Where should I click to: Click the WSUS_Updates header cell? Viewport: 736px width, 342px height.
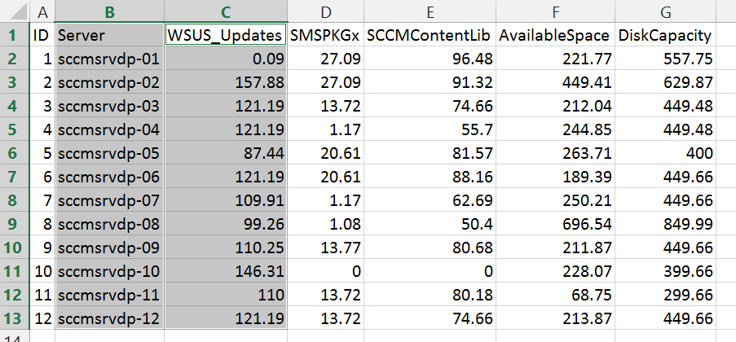point(225,35)
